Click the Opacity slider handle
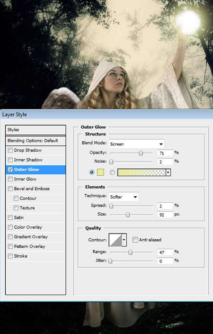213x334 pixels. pos(141,153)
